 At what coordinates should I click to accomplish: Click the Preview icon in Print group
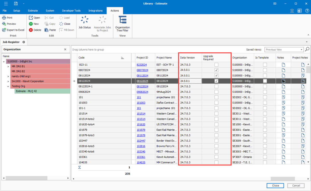click(4, 24)
